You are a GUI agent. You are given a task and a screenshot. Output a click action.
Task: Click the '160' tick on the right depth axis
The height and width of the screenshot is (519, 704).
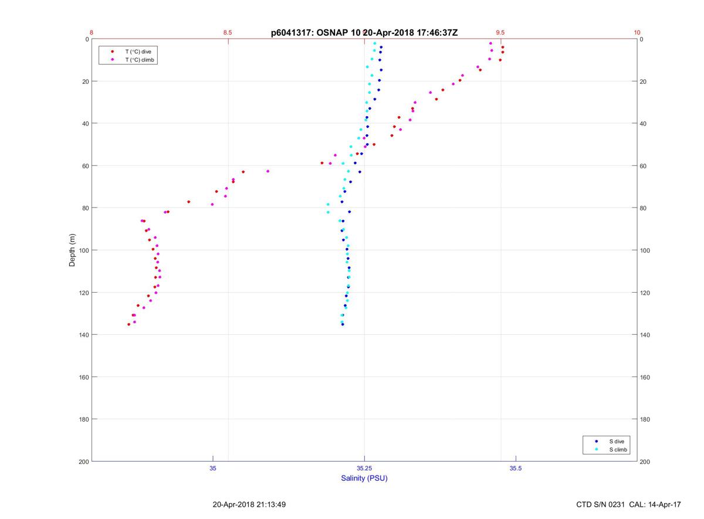tap(645, 377)
